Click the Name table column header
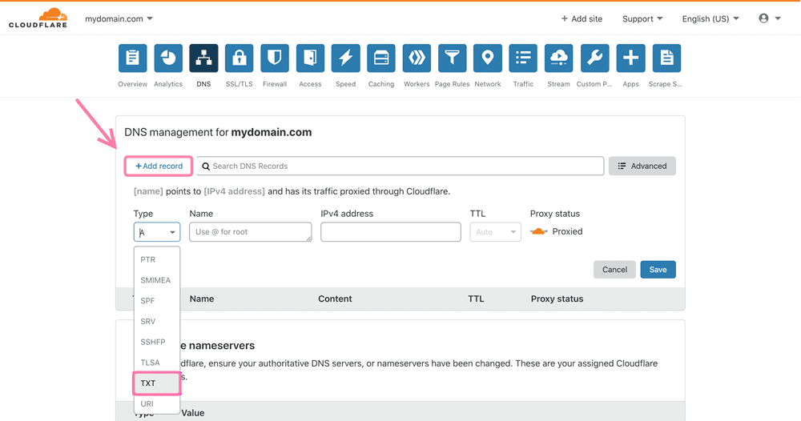Viewport: 801px width, 421px height. tap(202, 299)
